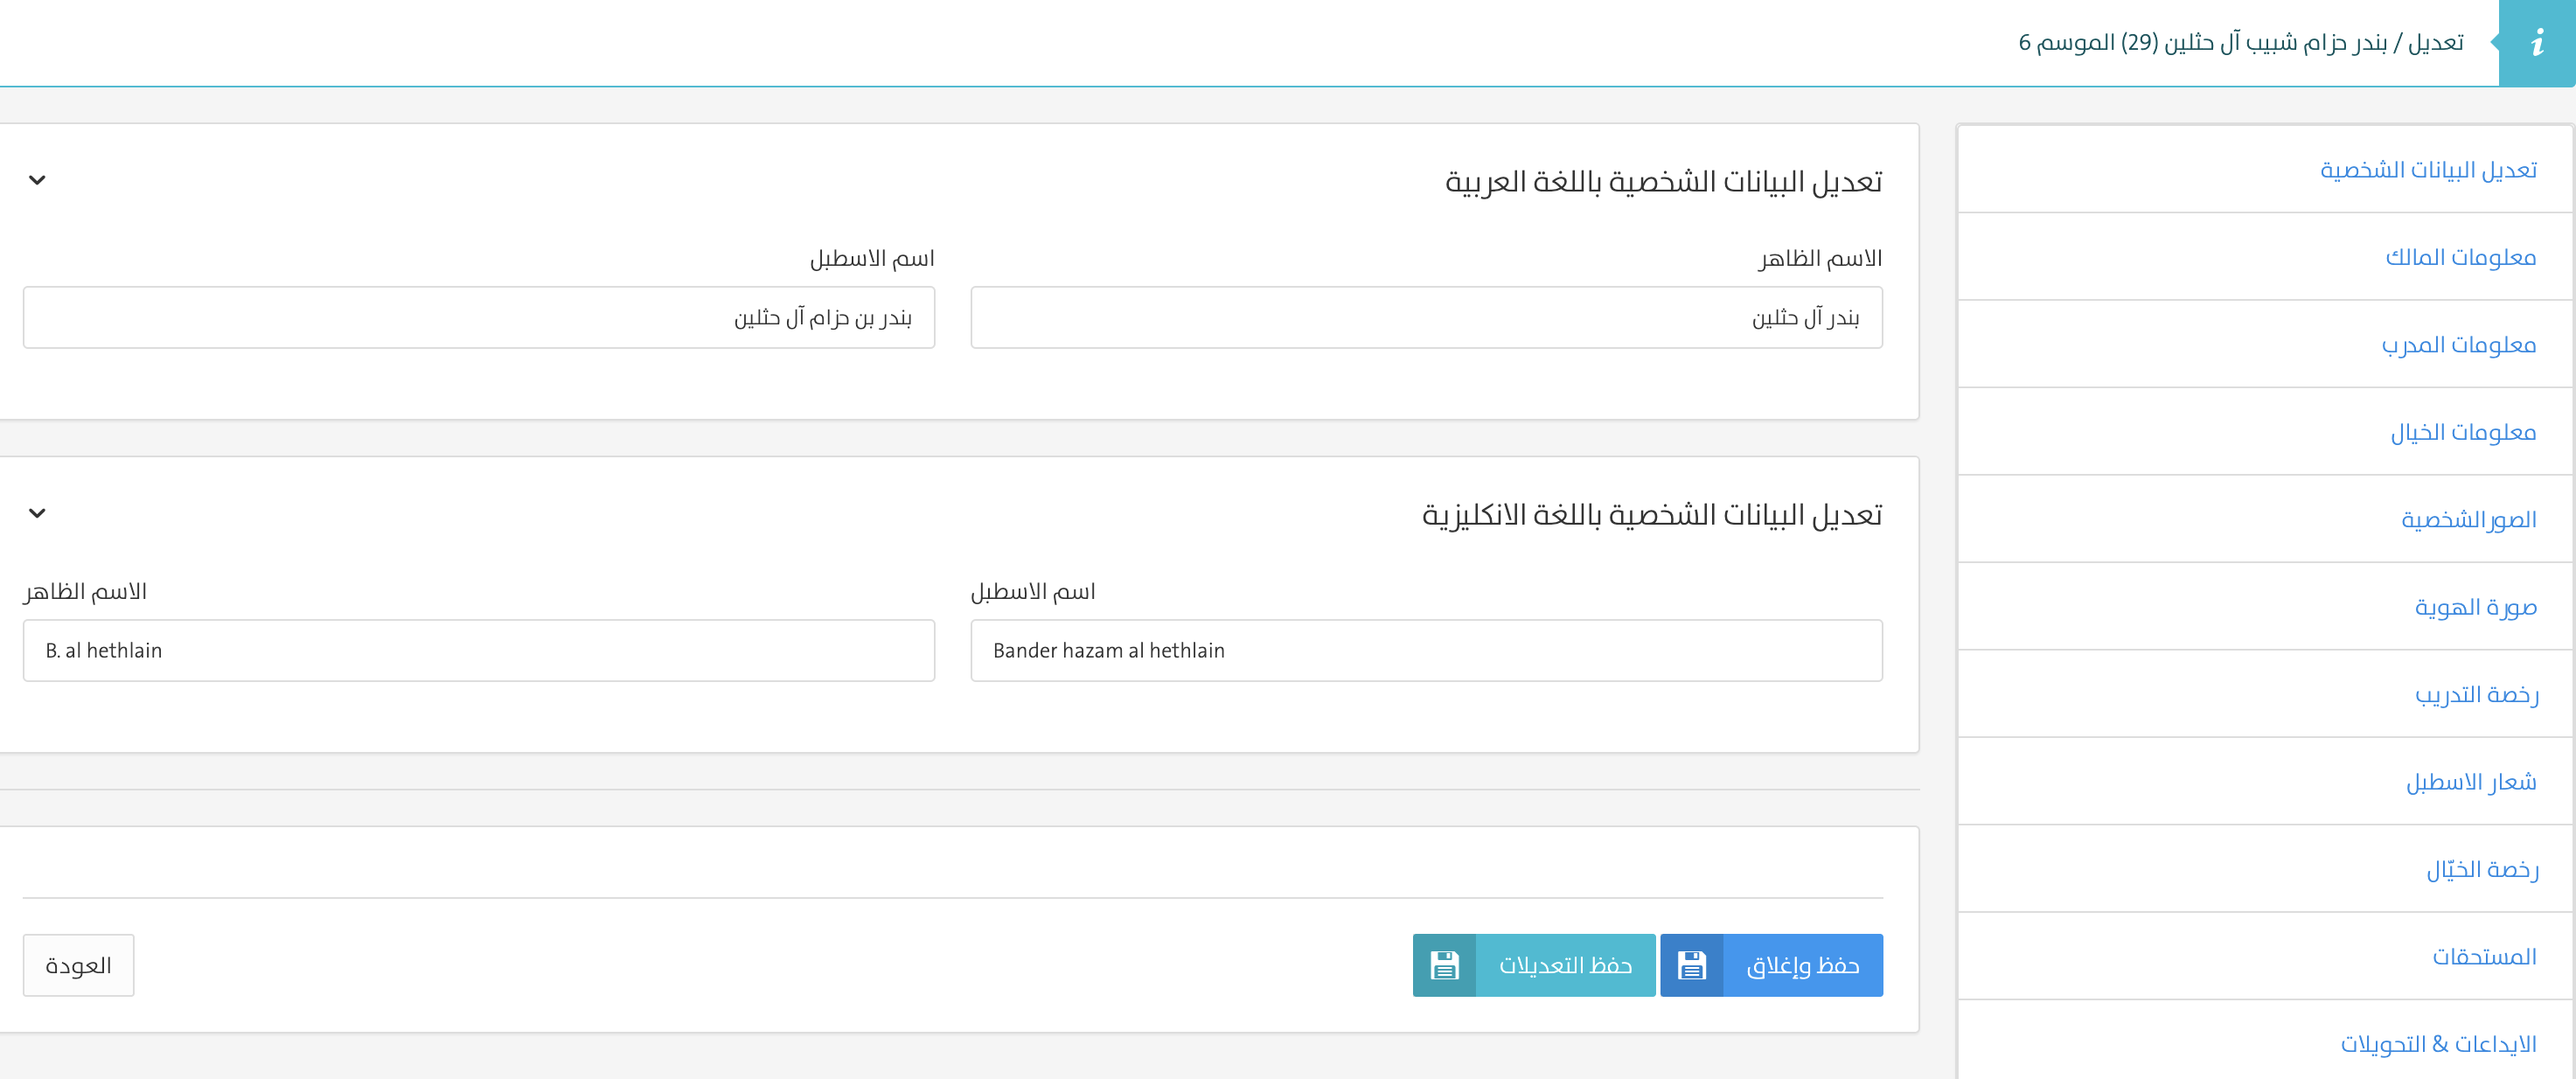2576x1079 pixels.
Task: Open معلومات المالك sidebar item
Action: coord(2460,257)
